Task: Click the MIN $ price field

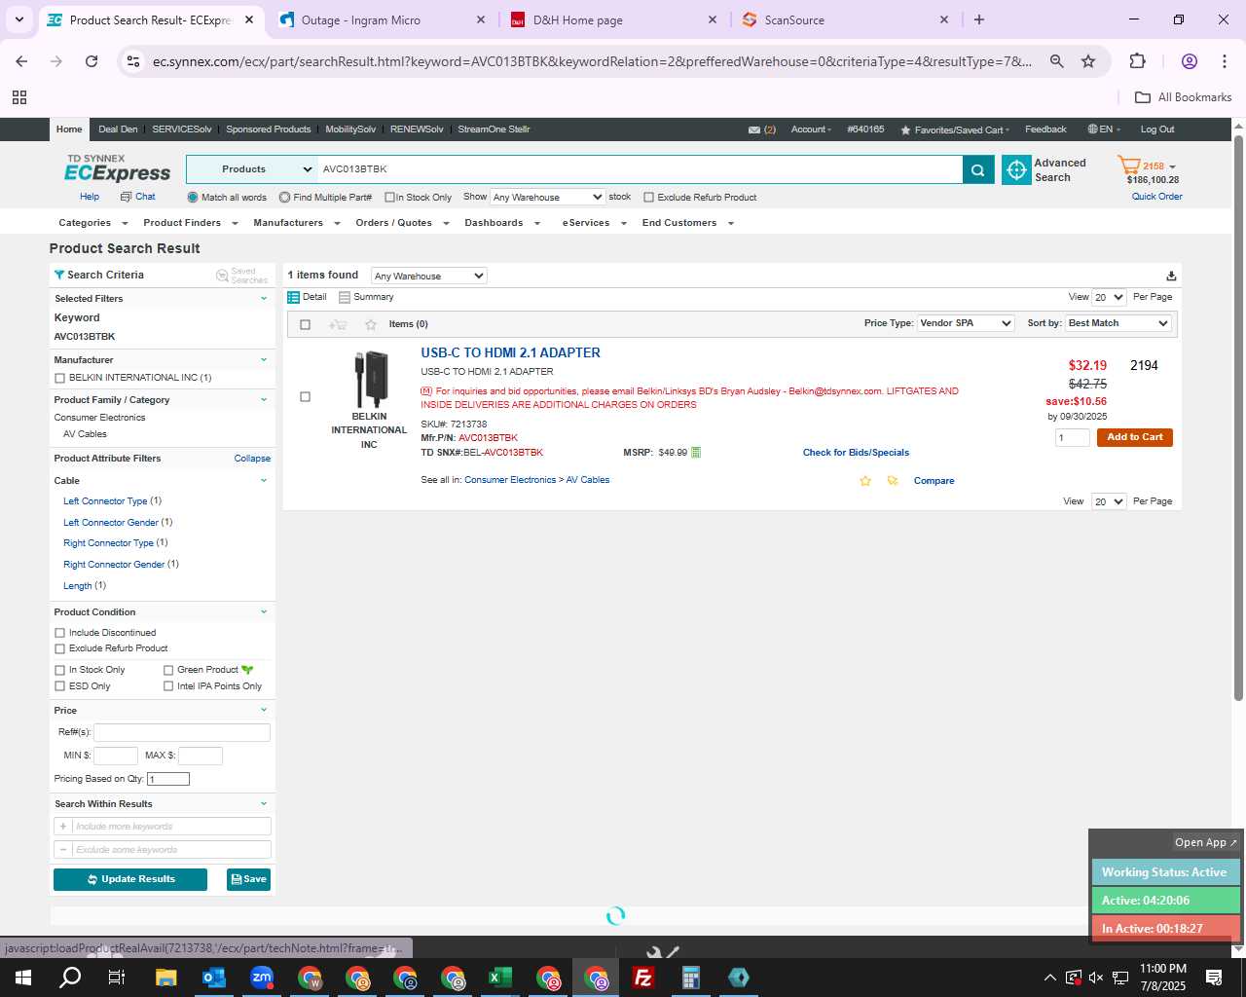Action: 116,756
